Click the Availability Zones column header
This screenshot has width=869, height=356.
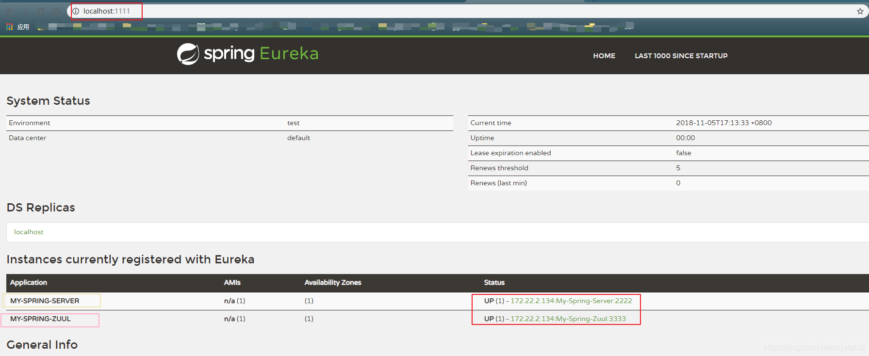click(333, 282)
